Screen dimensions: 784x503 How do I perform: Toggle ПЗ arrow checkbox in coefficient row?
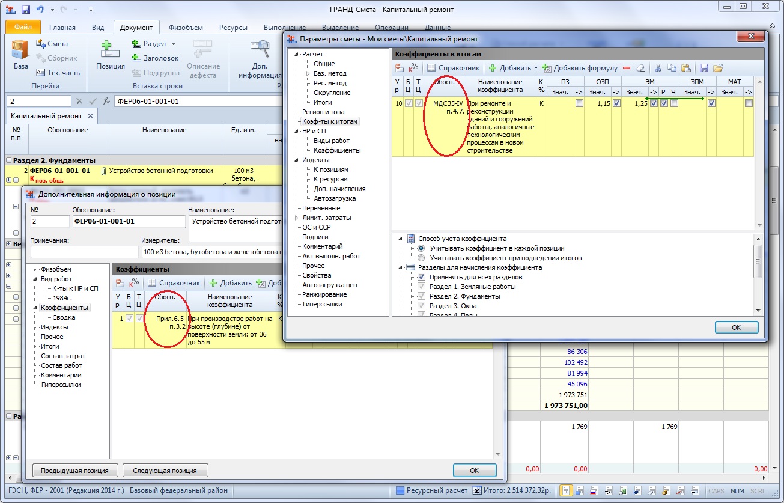click(x=579, y=103)
